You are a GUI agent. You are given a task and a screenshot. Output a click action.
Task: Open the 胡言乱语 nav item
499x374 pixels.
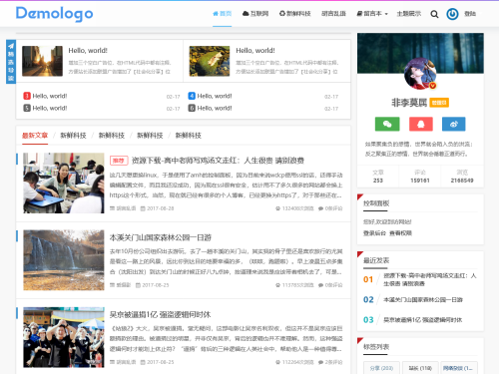tap(333, 14)
